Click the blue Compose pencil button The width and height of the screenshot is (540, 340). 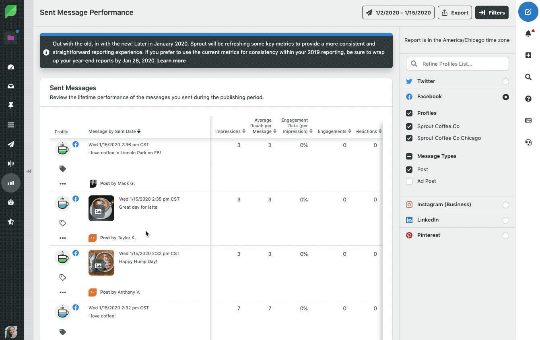point(528,12)
